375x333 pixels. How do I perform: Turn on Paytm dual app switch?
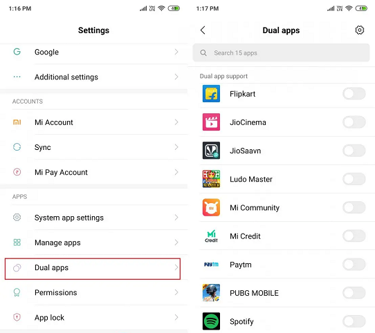354,265
